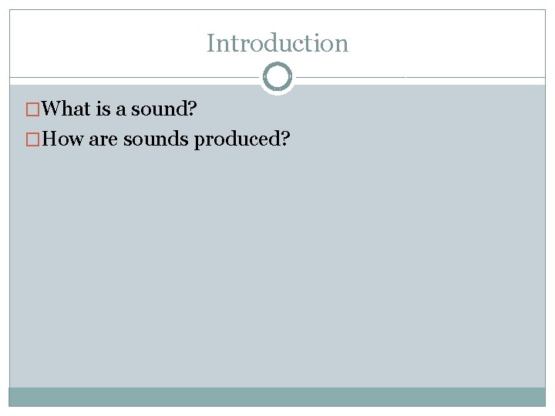The width and height of the screenshot is (555, 416).
Task: Click the word "What" in first bullet
Action: point(66,108)
